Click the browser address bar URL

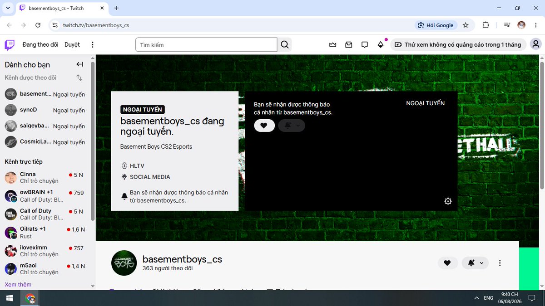click(x=96, y=25)
